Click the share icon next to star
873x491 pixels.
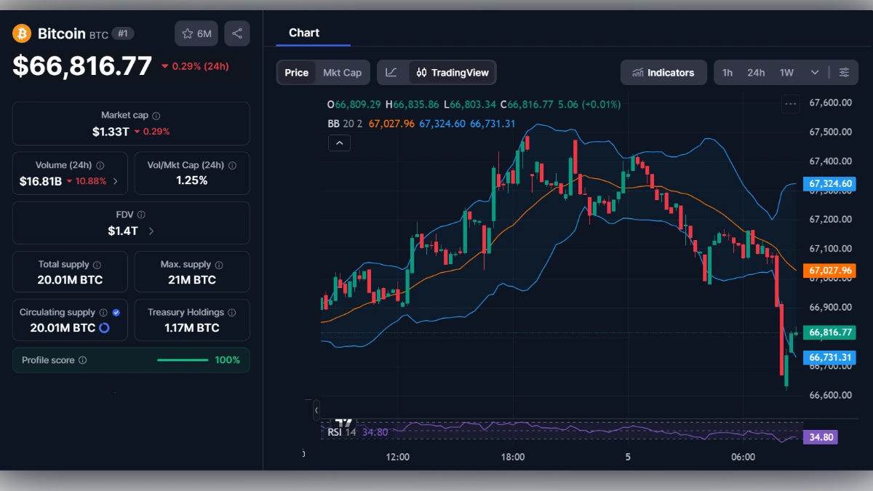tap(237, 33)
